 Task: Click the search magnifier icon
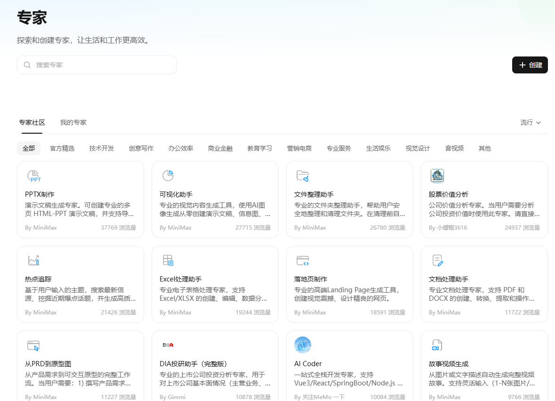coord(27,65)
